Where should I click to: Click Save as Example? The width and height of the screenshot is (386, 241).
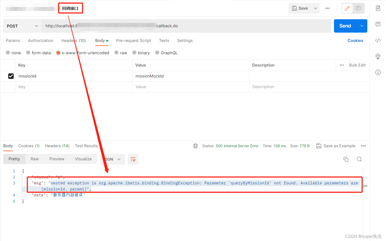pos(336,146)
